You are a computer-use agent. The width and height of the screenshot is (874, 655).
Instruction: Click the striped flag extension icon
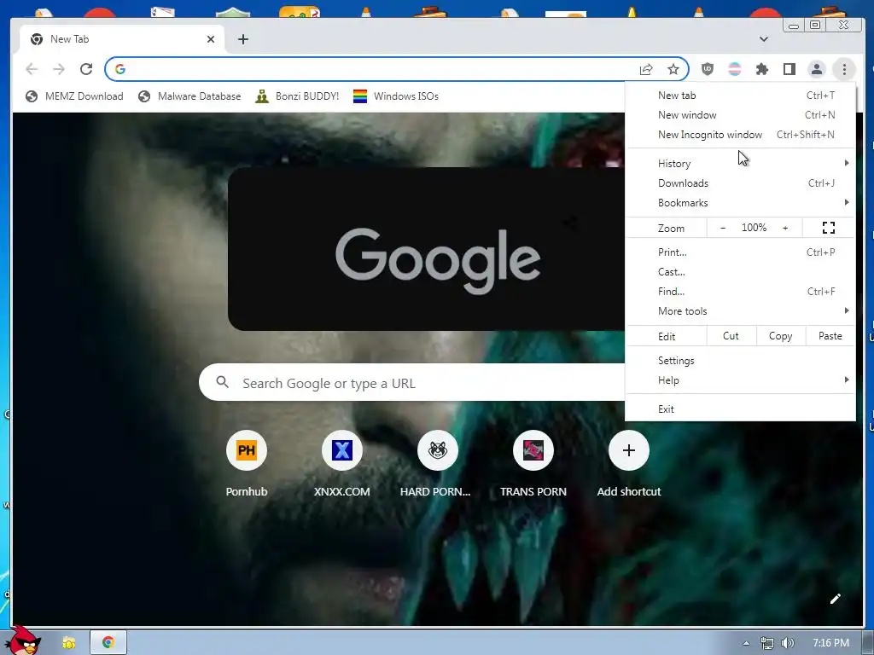click(735, 69)
